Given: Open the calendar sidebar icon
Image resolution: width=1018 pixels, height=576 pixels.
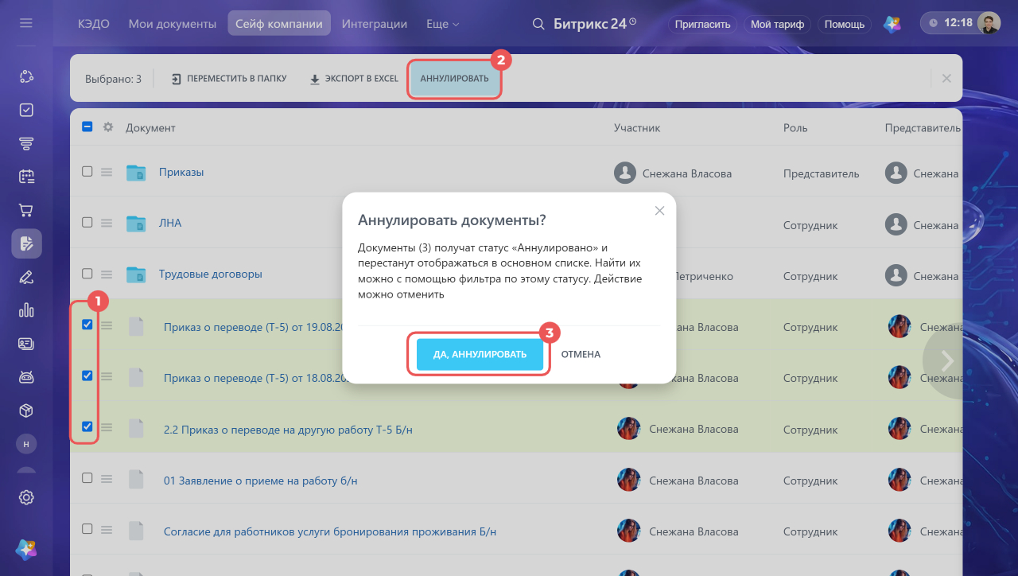Looking at the screenshot, I should [x=26, y=177].
